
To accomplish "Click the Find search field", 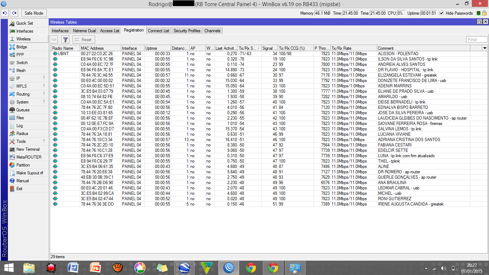I will pyautogui.click(x=476, y=40).
